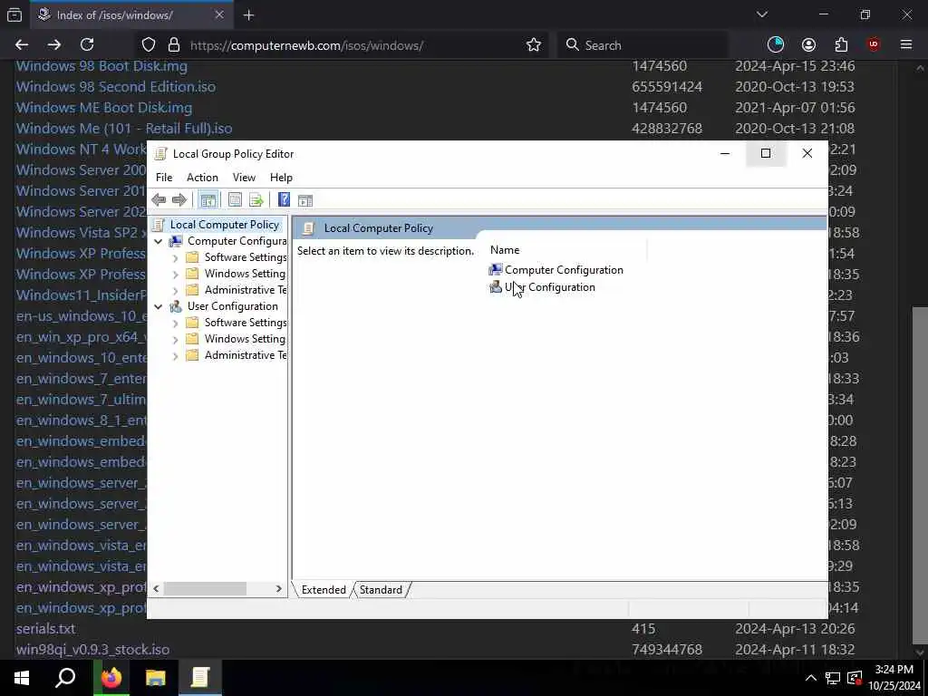Open the Firefox account icon
The width and height of the screenshot is (928, 696).
point(808,44)
